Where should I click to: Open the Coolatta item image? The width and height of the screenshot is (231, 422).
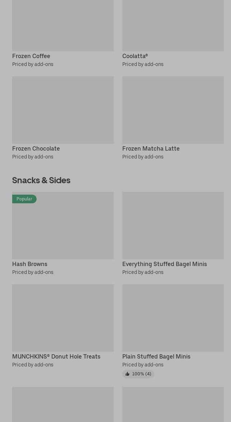173,25
